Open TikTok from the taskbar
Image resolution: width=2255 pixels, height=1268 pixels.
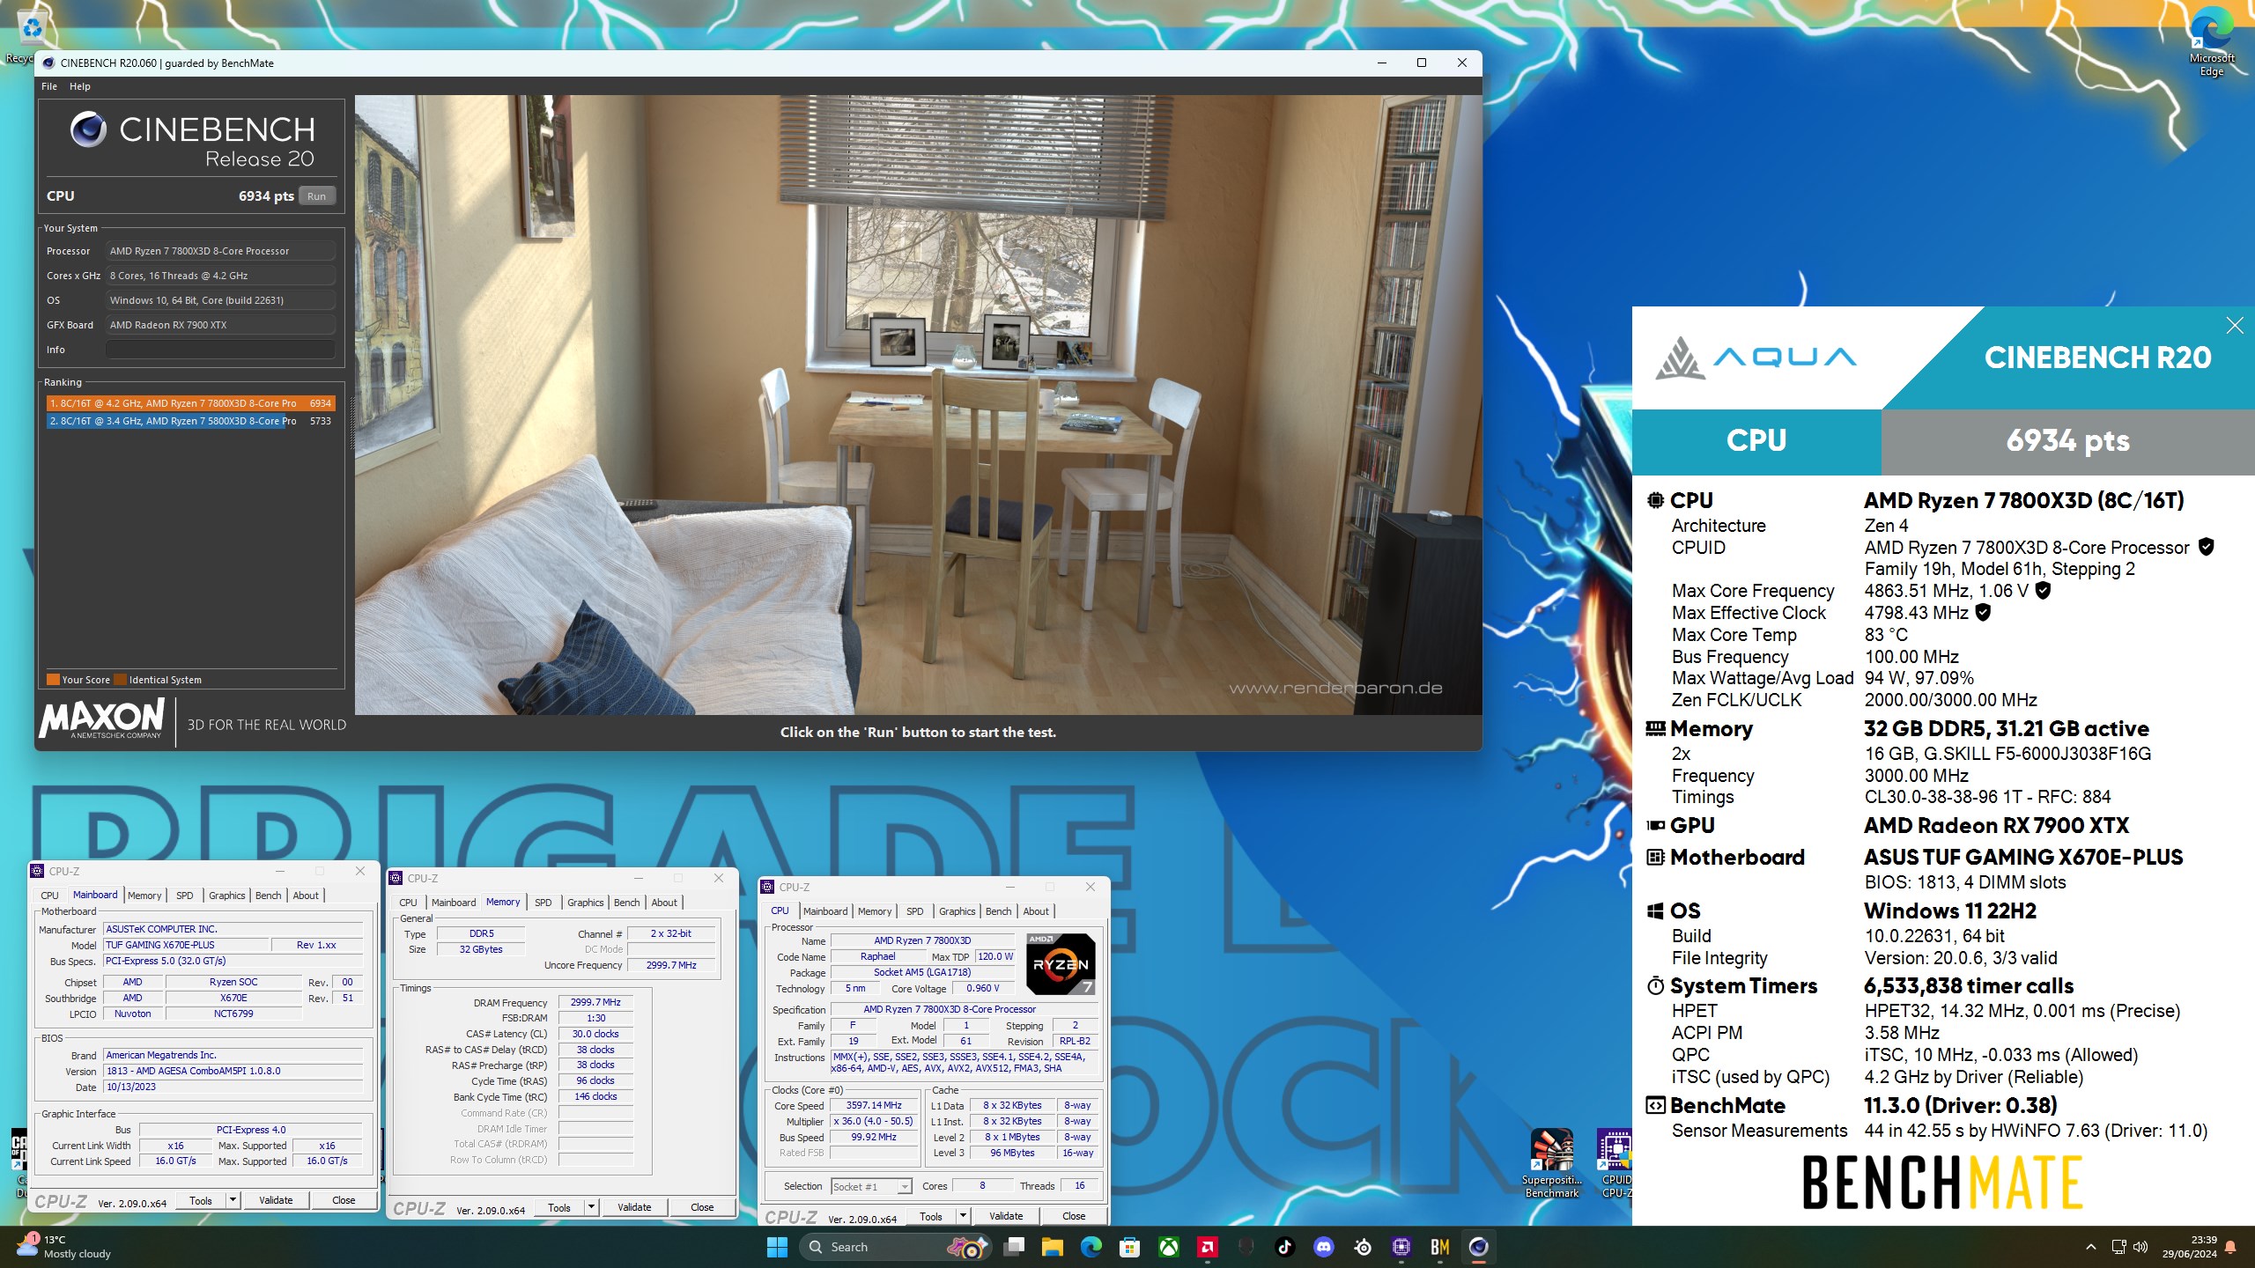click(1285, 1247)
